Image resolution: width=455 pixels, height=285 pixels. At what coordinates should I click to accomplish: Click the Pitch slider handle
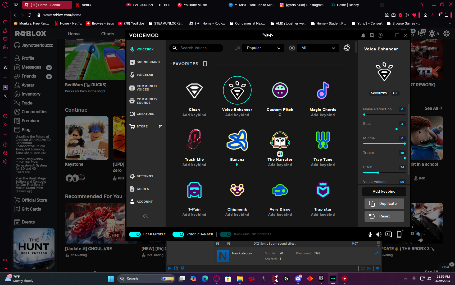click(x=378, y=173)
